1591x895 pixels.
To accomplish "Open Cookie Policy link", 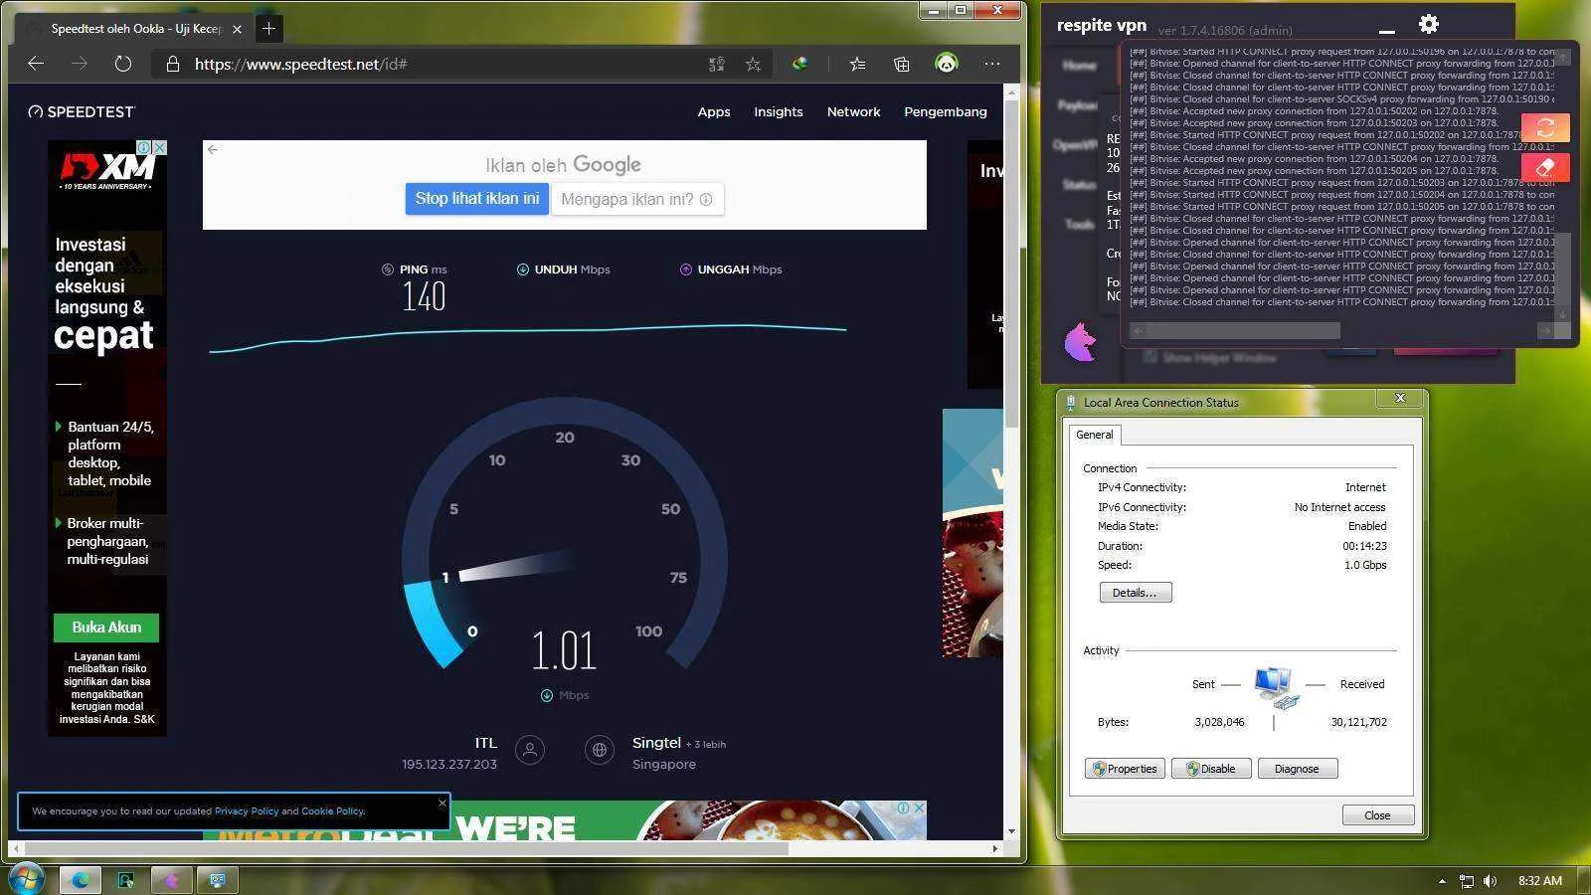I will (332, 811).
